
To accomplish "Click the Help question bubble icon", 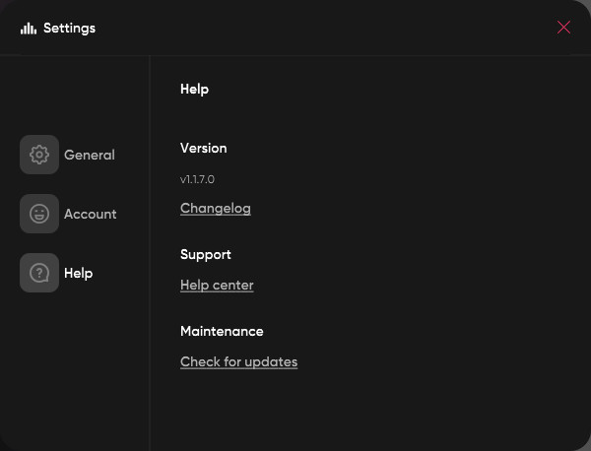I will [39, 273].
